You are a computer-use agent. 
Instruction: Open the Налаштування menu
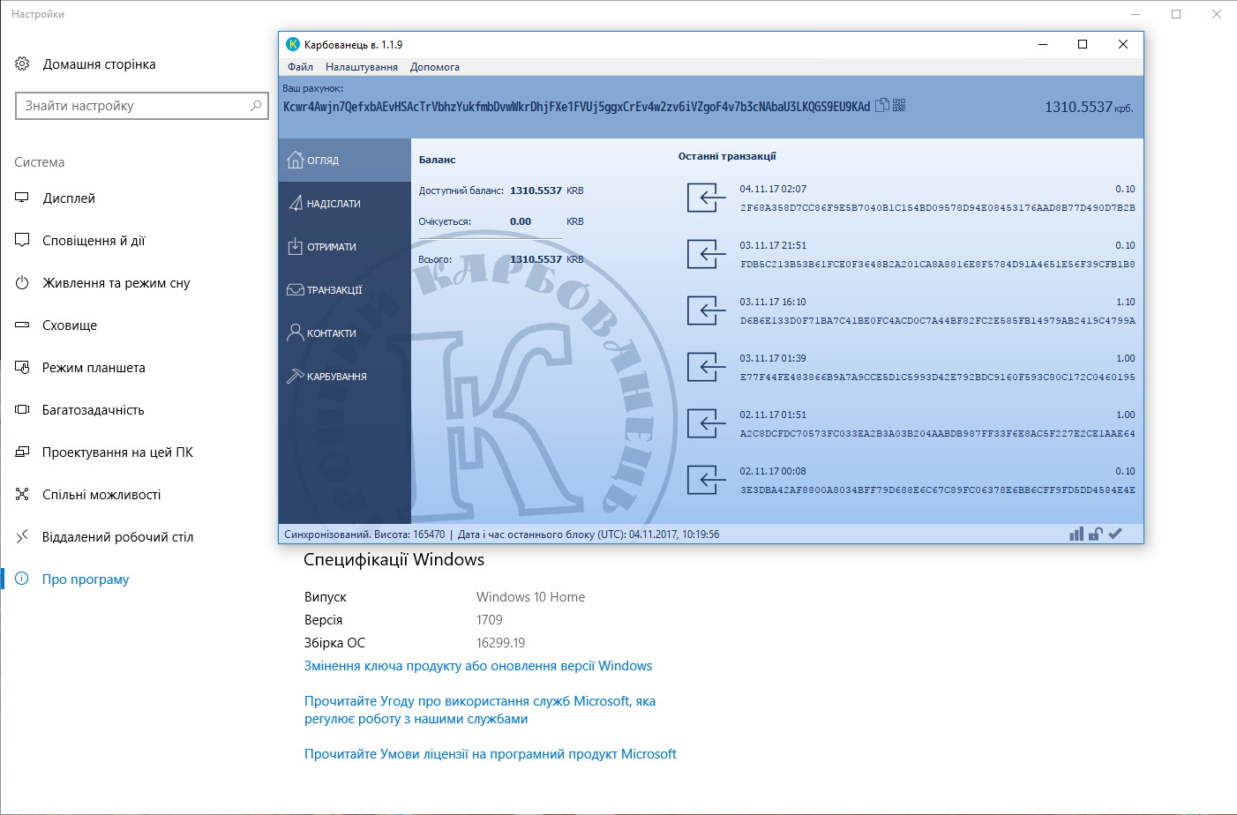pos(362,67)
